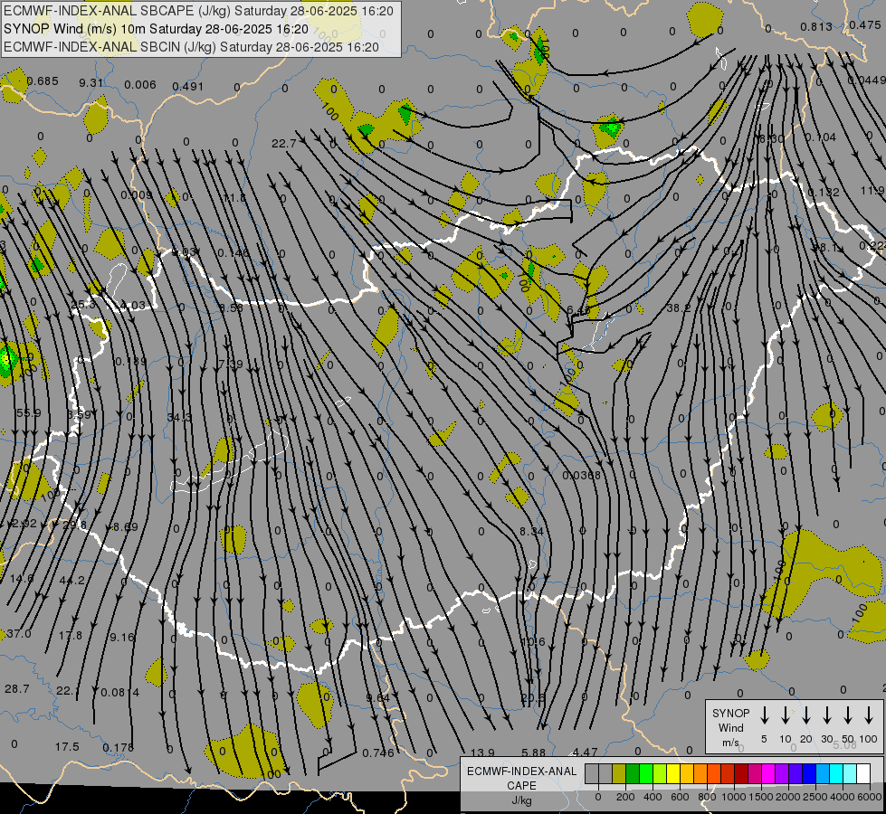The image size is (886, 814).
Task: Click the 38.2 value on the map
Action: (x=679, y=308)
